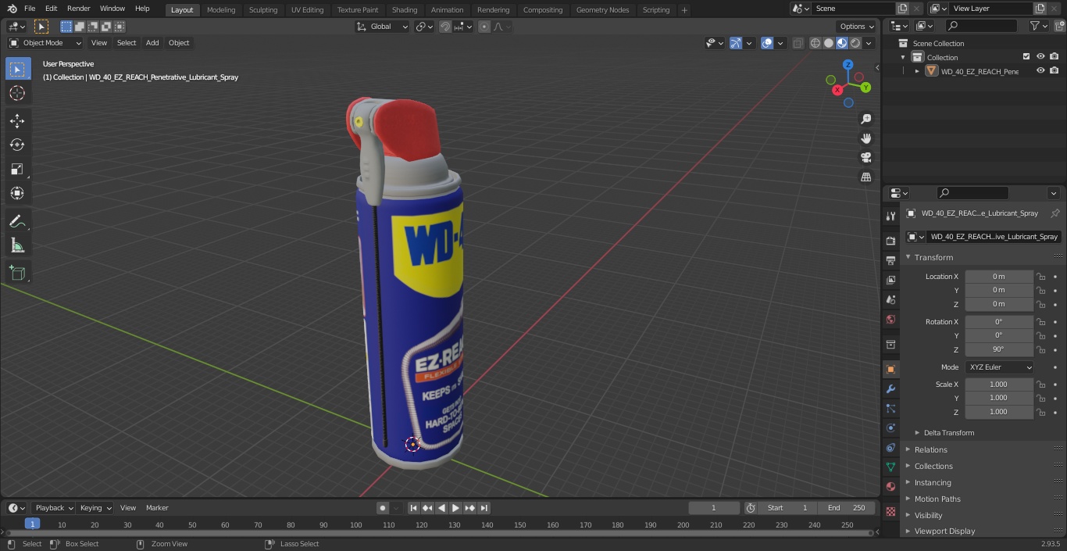The height and width of the screenshot is (551, 1067).
Task: Open the Physics properties tab
Action: [x=890, y=428]
